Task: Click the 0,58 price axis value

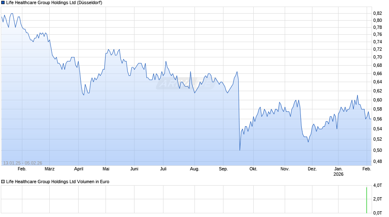Action: click(377, 109)
